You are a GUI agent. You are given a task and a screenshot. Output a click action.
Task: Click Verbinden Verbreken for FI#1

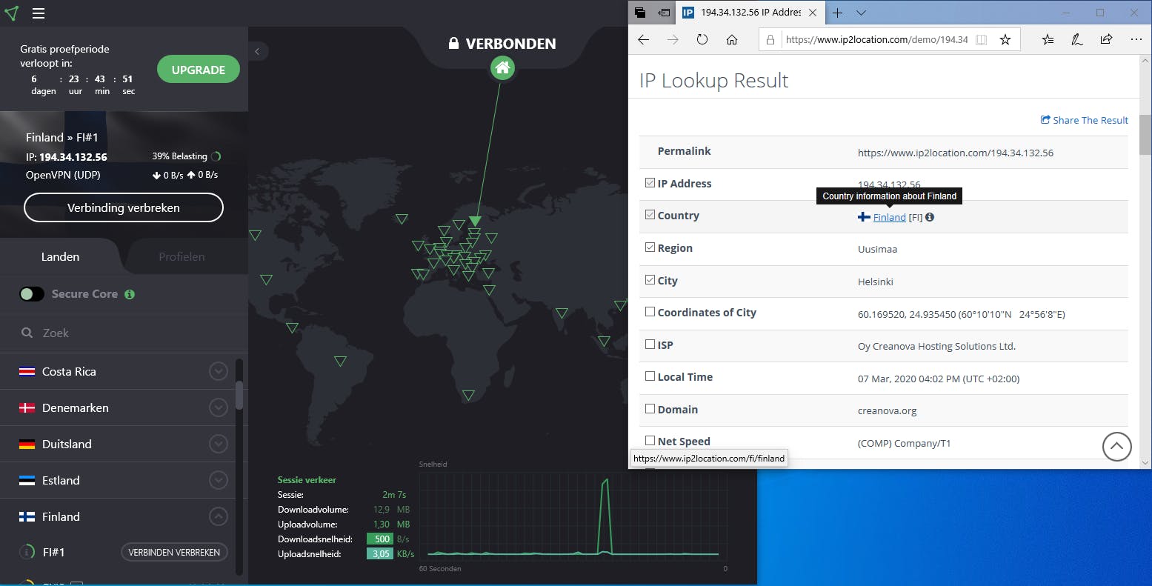(174, 553)
